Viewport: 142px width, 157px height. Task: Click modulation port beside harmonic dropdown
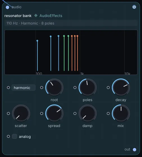pyautogui.click(x=8, y=87)
